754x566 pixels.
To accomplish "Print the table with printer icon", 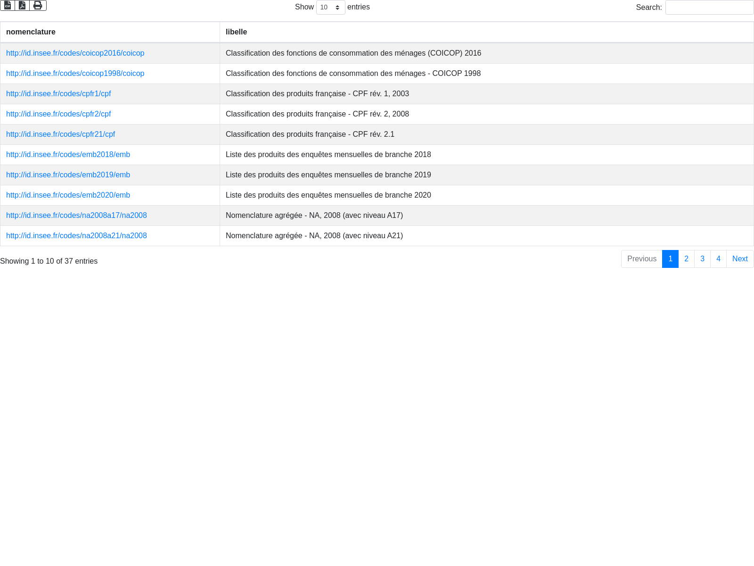I will pyautogui.click(x=38, y=6).
